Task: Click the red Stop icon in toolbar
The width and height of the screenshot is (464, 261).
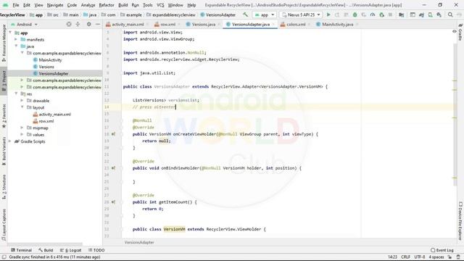Action: point(391,14)
